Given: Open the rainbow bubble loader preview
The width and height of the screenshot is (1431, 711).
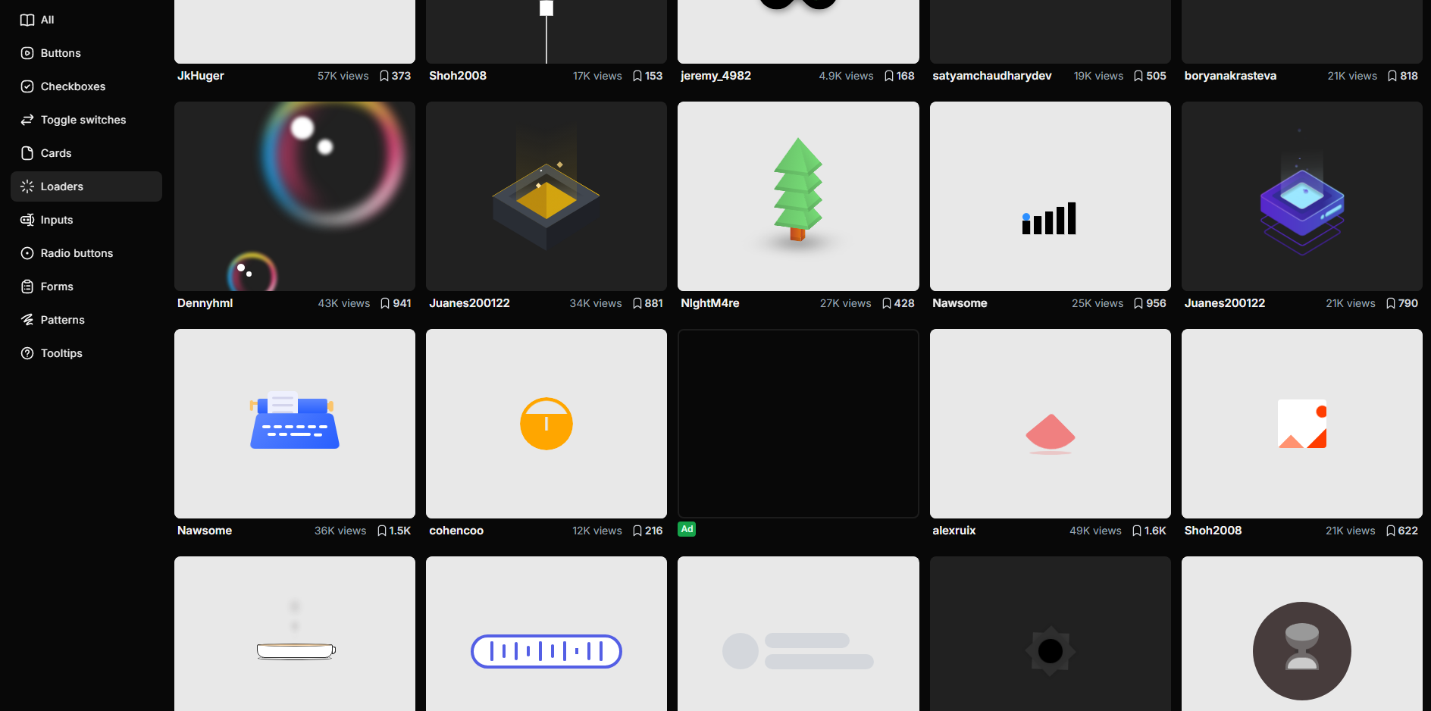Looking at the screenshot, I should point(294,196).
